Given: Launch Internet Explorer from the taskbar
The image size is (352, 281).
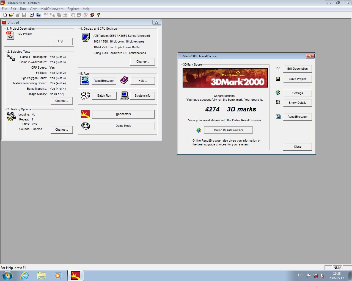Looking at the screenshot, I should [25, 276].
